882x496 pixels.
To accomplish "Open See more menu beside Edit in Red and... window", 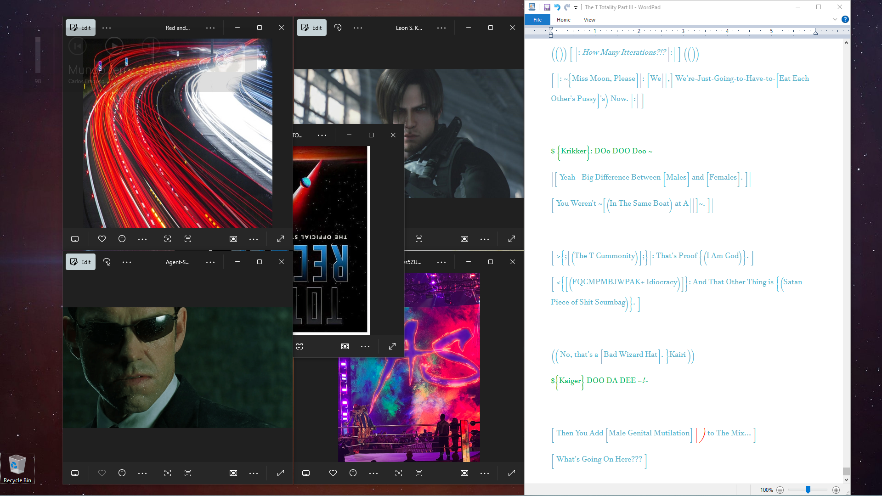I will pos(107,28).
